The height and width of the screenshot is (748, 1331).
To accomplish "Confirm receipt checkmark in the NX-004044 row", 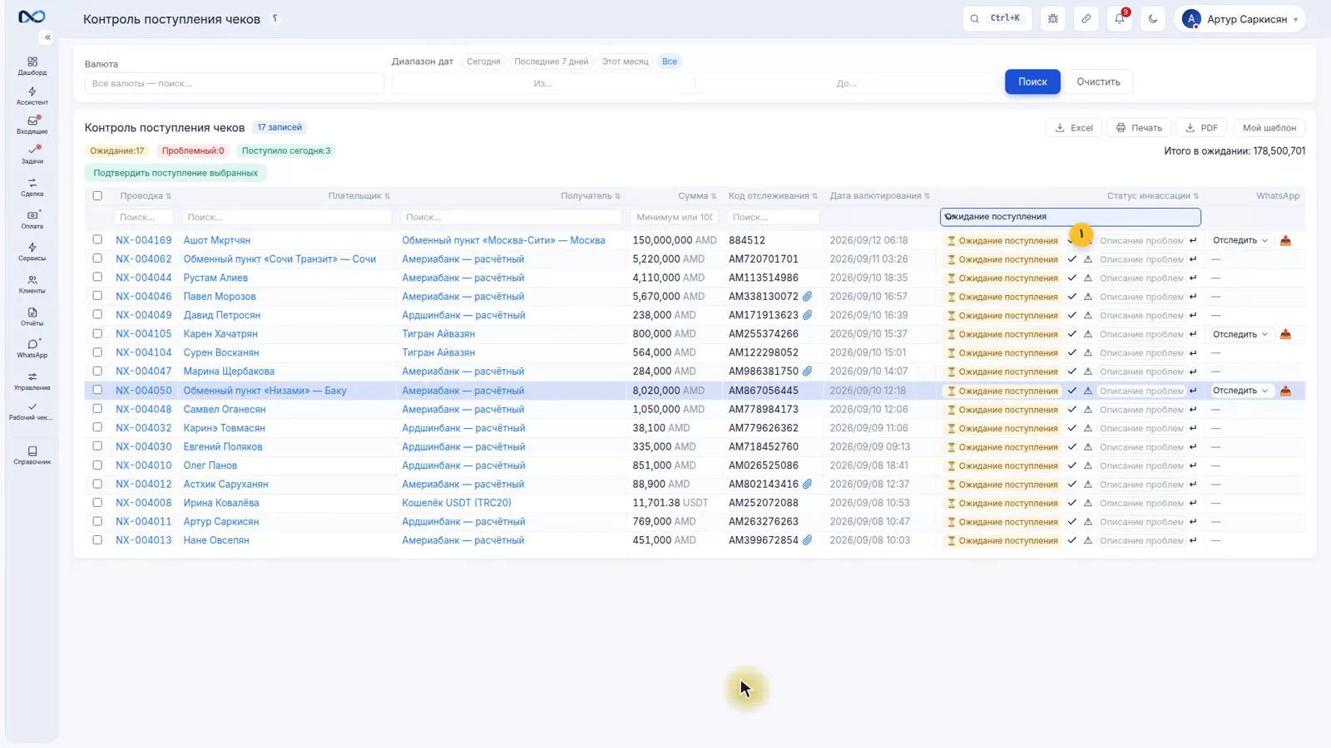I will point(1071,278).
